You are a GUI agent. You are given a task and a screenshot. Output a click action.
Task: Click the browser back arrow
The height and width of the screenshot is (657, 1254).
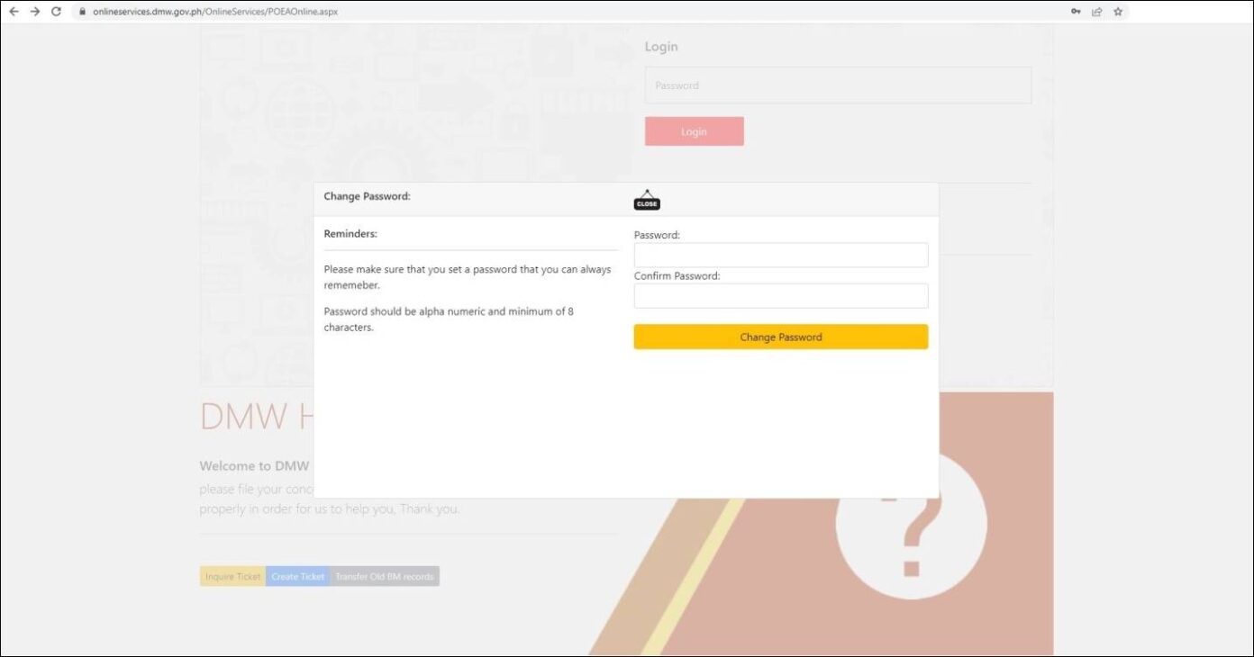point(14,12)
